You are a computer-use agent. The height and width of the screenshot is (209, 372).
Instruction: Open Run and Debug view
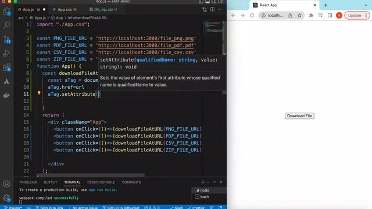pos(6,53)
